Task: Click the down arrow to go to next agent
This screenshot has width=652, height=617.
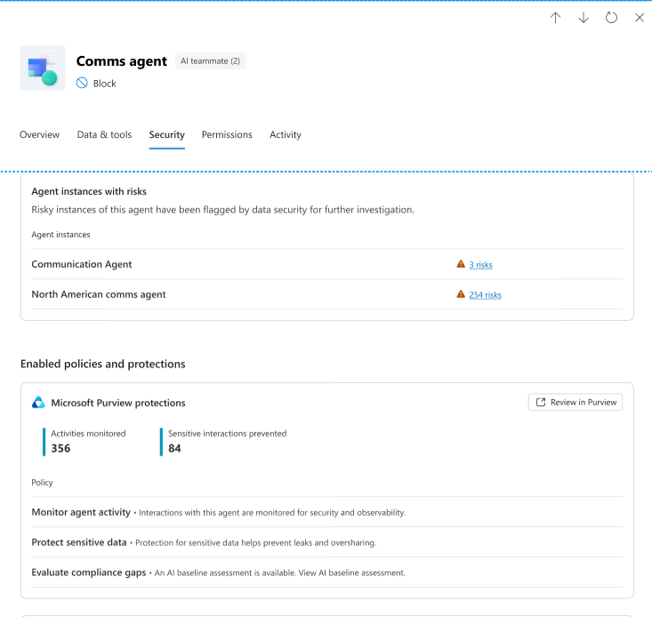Action: point(584,18)
